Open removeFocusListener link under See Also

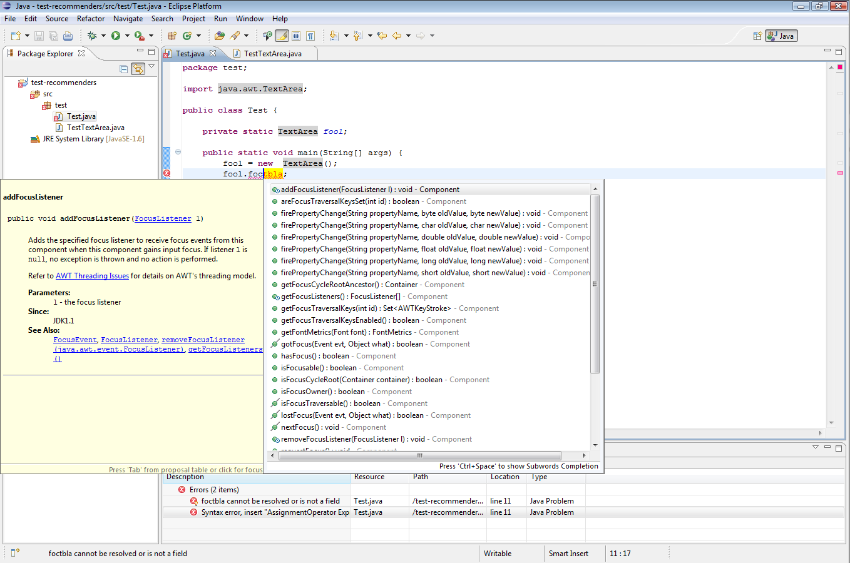(x=203, y=340)
